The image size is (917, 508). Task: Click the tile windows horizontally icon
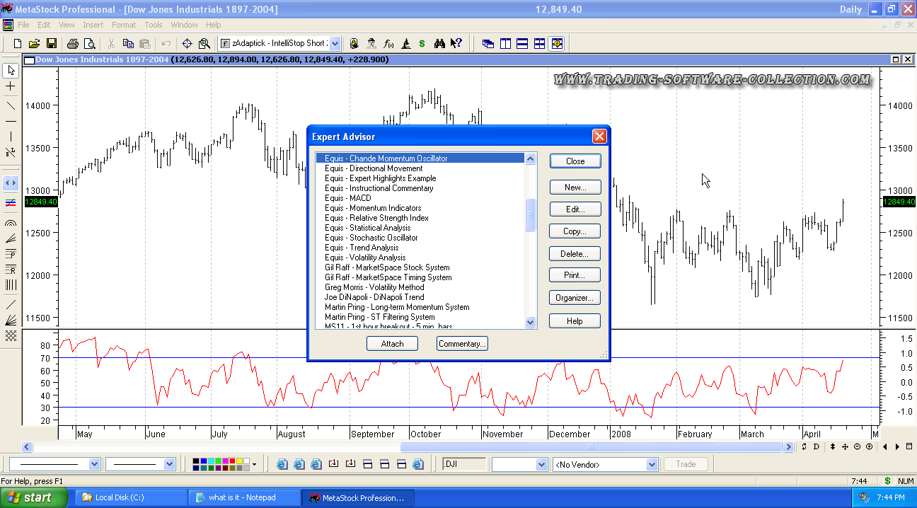pos(522,43)
